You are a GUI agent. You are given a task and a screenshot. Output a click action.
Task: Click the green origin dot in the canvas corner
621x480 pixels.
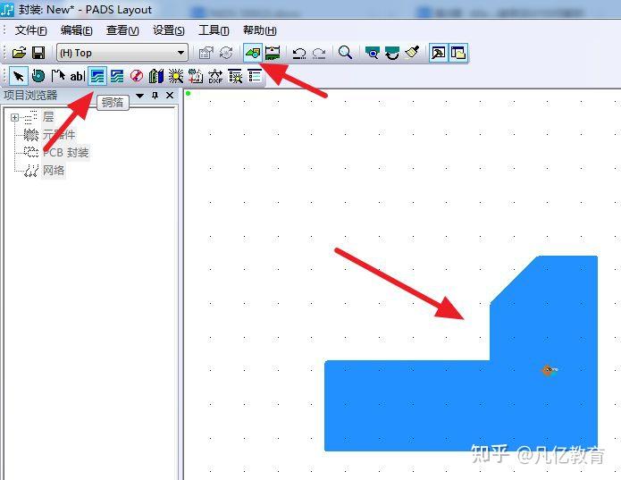(189, 94)
